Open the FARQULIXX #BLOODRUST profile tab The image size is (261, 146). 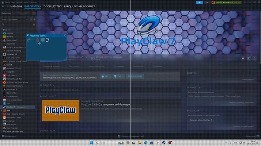[80, 6]
